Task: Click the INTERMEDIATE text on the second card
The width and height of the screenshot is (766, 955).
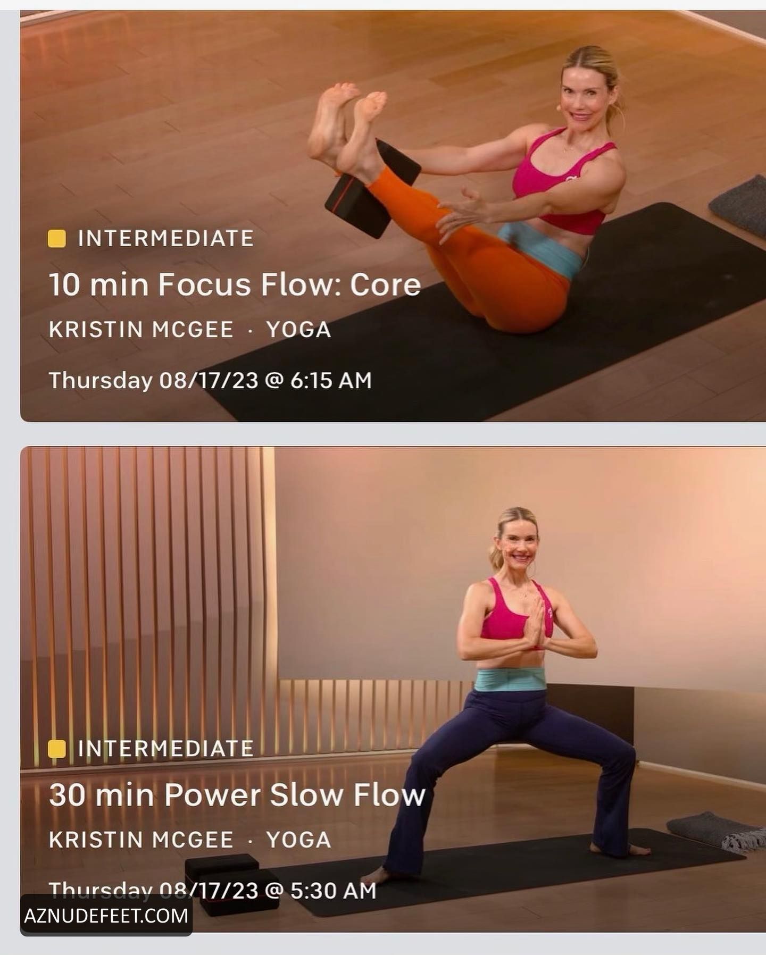Action: [x=166, y=749]
